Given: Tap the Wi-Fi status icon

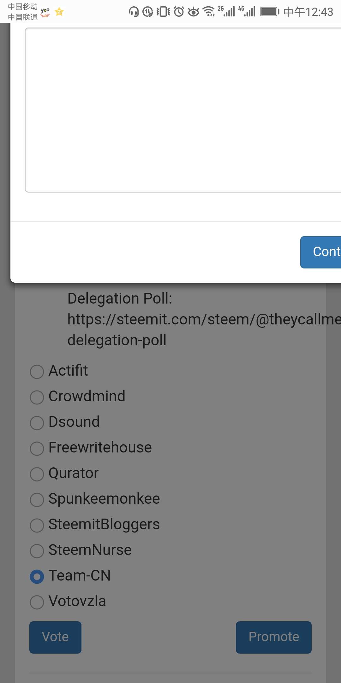Looking at the screenshot, I should 208,12.
